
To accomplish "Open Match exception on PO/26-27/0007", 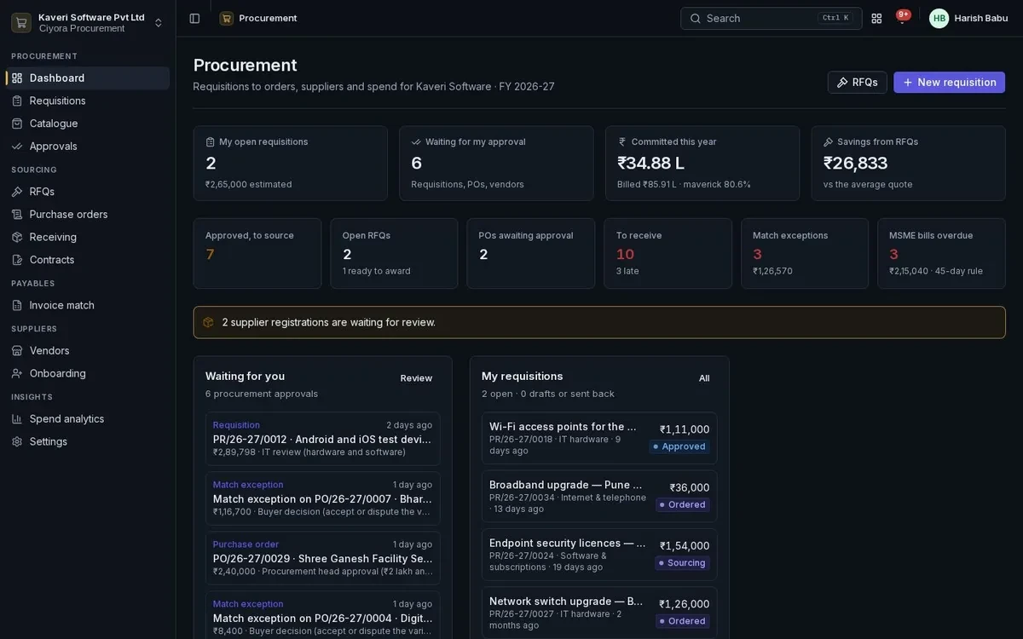I will pyautogui.click(x=322, y=498).
